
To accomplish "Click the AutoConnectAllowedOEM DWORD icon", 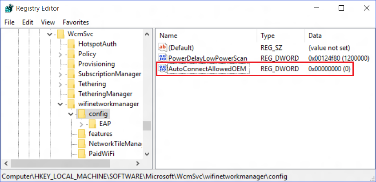I will tap(163, 69).
